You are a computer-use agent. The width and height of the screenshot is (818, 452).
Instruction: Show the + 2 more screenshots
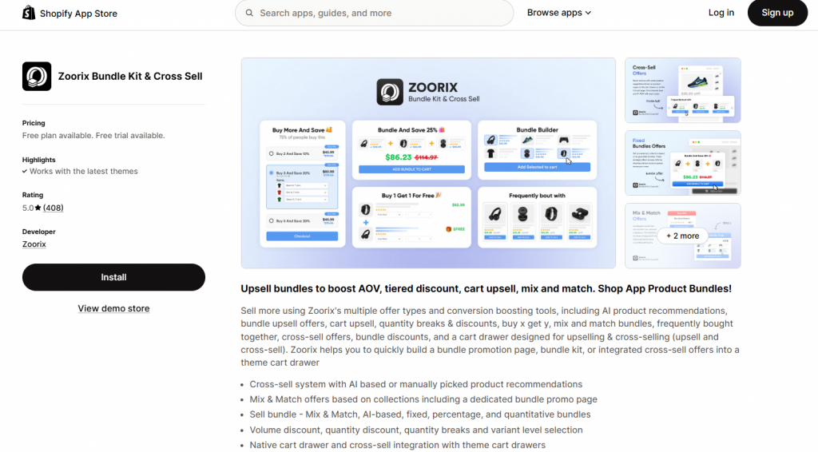coord(682,236)
